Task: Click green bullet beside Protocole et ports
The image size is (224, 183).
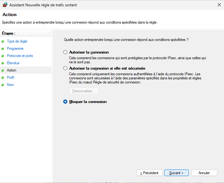Action: [x=3, y=56]
